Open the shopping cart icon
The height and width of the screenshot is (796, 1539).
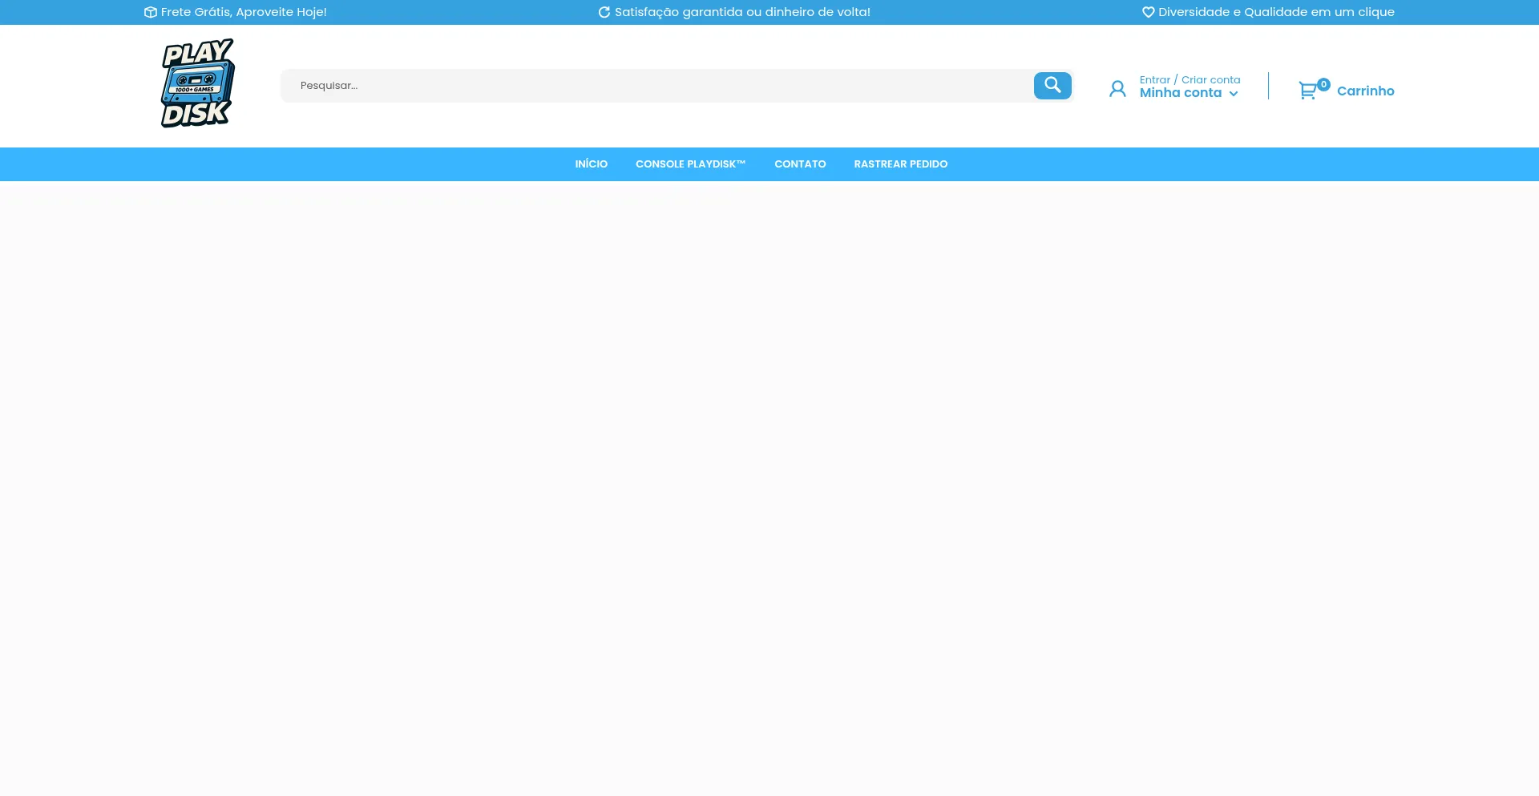pyautogui.click(x=1307, y=91)
